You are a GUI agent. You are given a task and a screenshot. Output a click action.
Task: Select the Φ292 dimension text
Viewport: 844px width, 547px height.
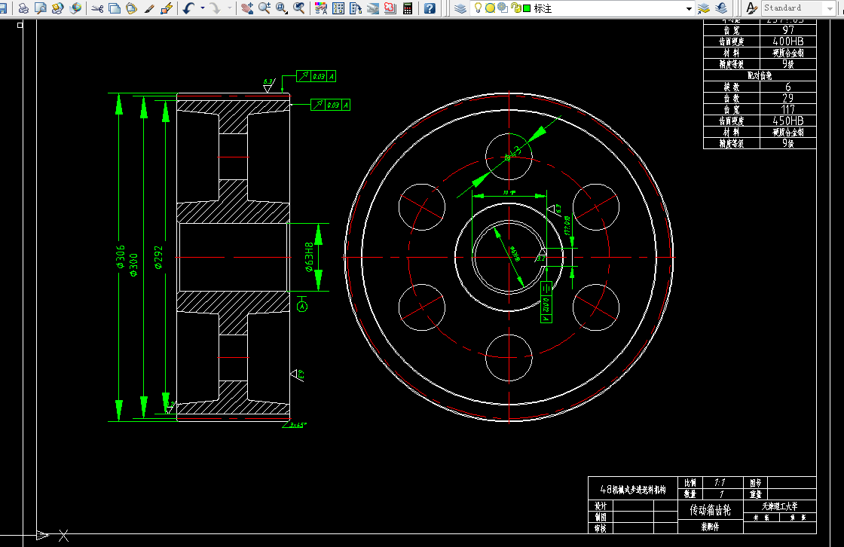click(x=158, y=258)
